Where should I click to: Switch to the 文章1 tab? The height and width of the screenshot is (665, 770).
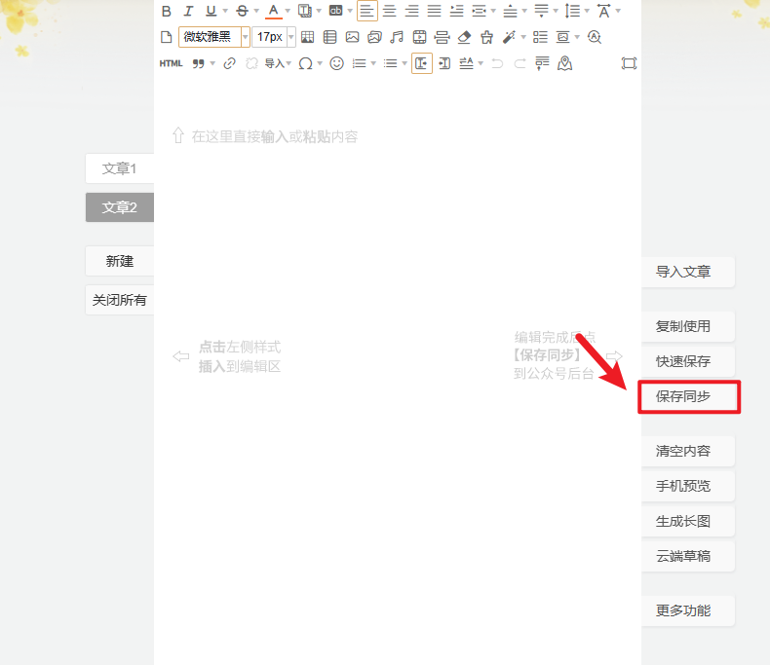click(119, 168)
